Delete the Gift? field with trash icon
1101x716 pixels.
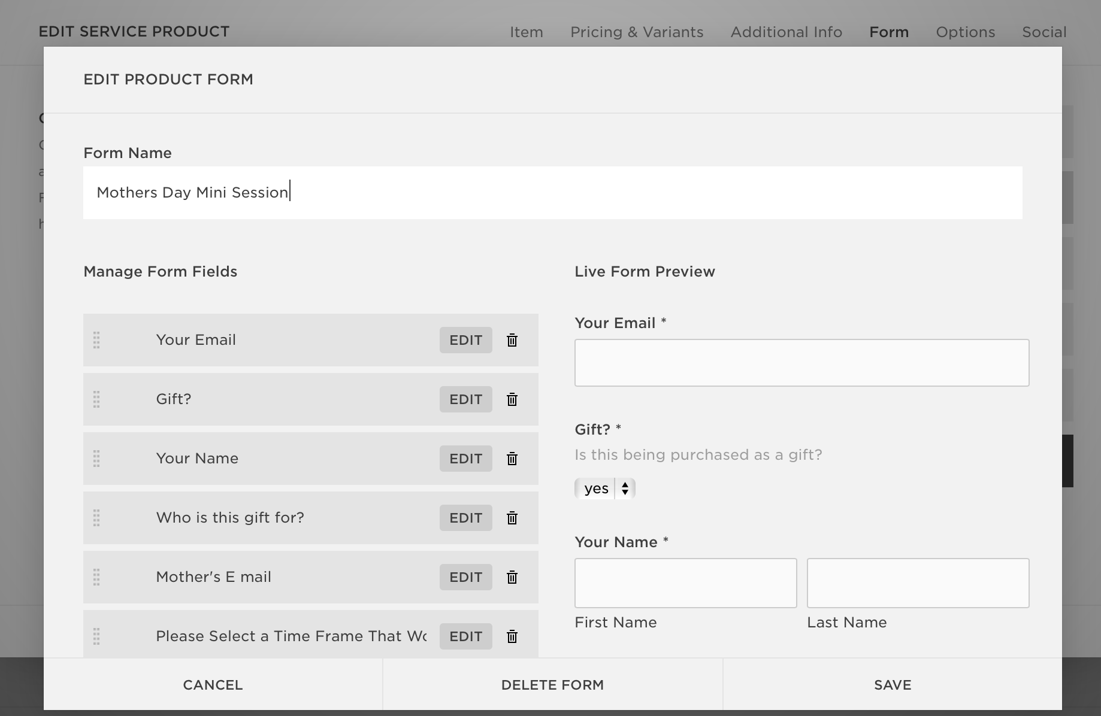coord(512,399)
